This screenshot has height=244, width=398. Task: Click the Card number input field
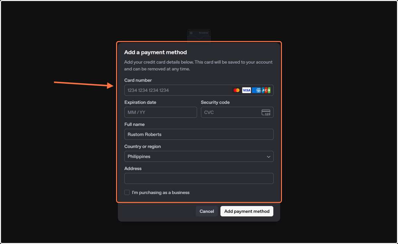[x=199, y=90]
